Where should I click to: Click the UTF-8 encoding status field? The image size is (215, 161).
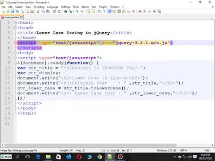(184, 150)
